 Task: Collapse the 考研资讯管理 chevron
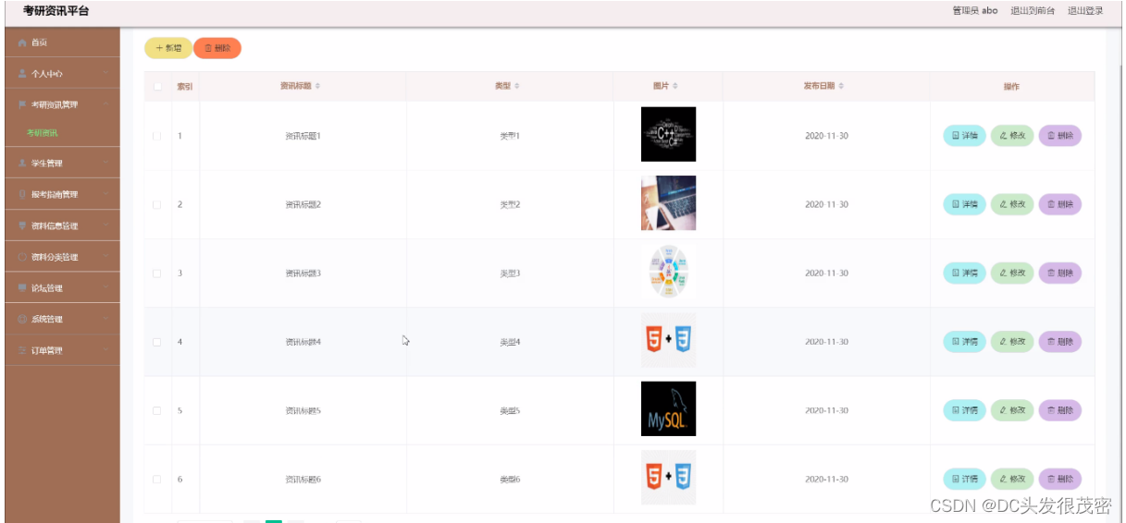106,104
